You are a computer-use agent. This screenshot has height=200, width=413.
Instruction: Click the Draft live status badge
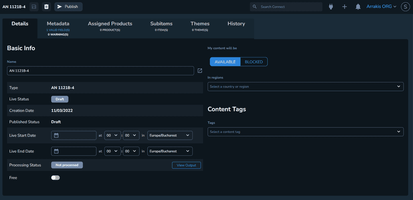[x=59, y=99]
